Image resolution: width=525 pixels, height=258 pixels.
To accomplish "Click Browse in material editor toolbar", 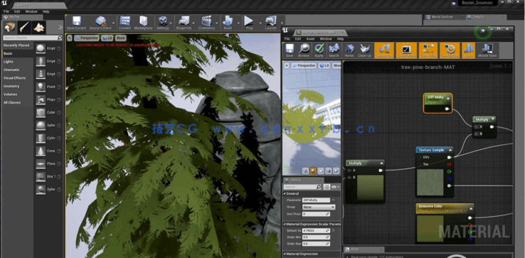I will [x=304, y=50].
